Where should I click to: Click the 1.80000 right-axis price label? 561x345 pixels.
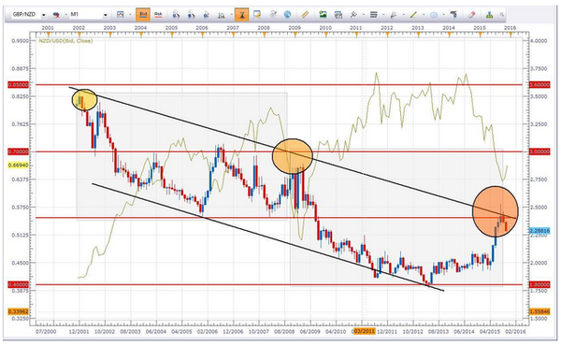tap(539, 284)
